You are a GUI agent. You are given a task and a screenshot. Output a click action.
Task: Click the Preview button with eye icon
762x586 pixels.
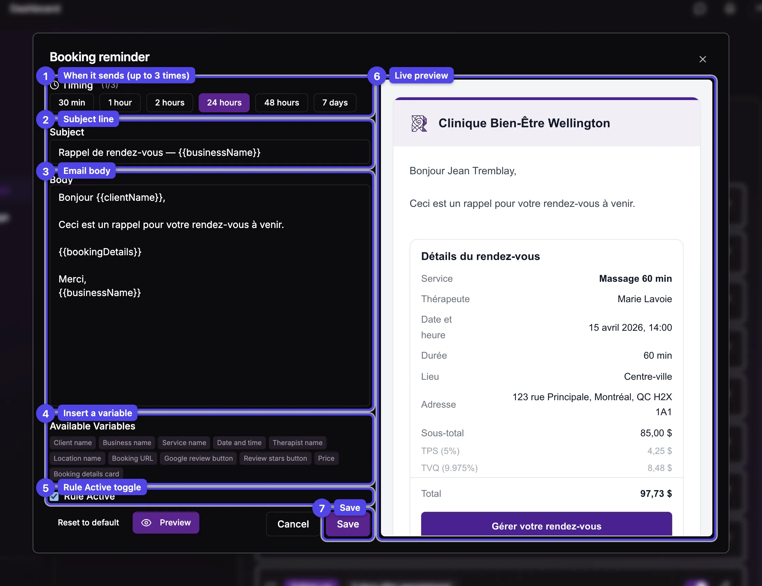166,522
